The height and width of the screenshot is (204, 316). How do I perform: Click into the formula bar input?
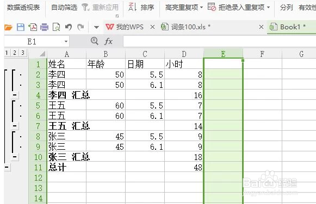tap(219, 41)
